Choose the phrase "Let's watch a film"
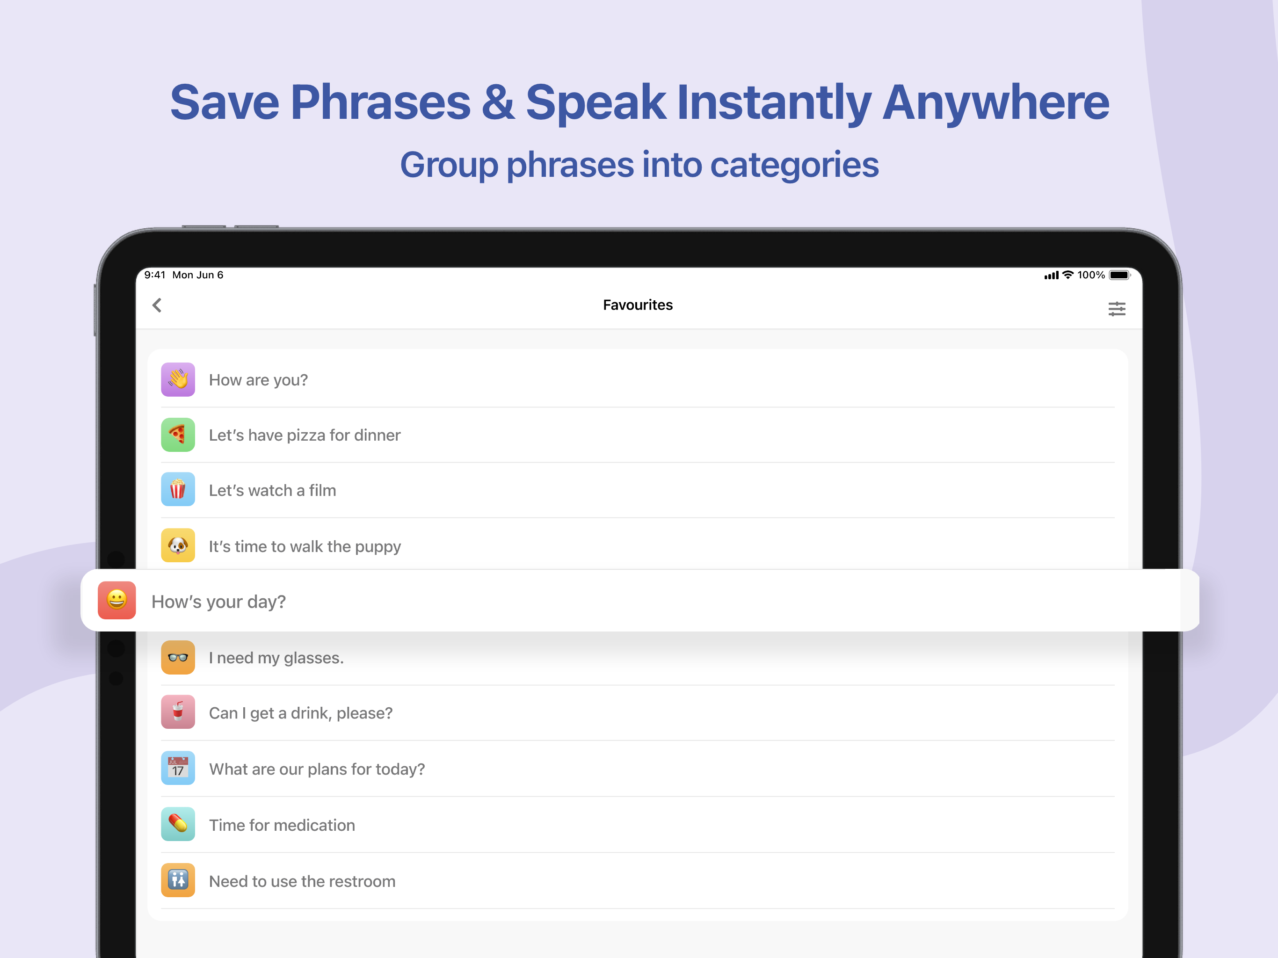Screen dimensions: 1278x958 click(638, 490)
